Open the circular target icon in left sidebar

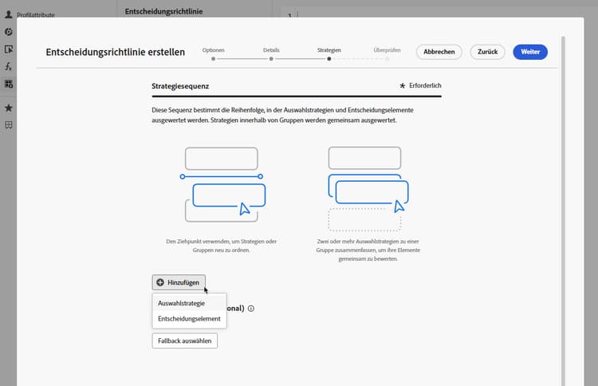click(9, 32)
